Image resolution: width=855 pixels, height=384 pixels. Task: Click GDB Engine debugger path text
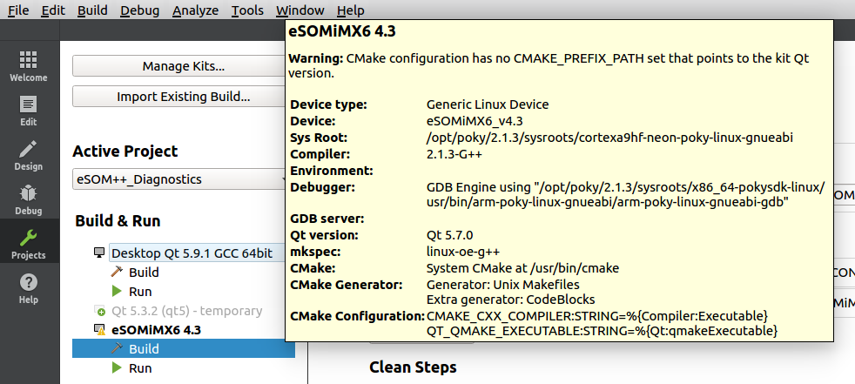point(625,195)
